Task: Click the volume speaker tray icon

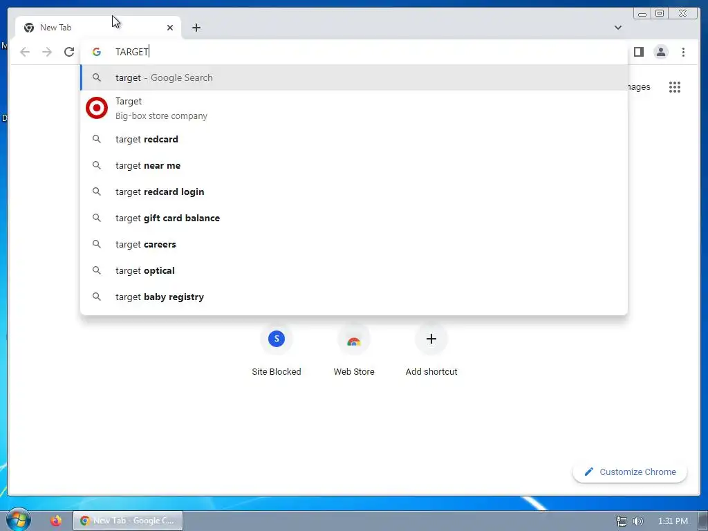Action: (637, 521)
